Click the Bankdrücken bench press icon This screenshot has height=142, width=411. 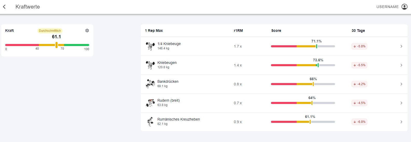click(x=150, y=84)
